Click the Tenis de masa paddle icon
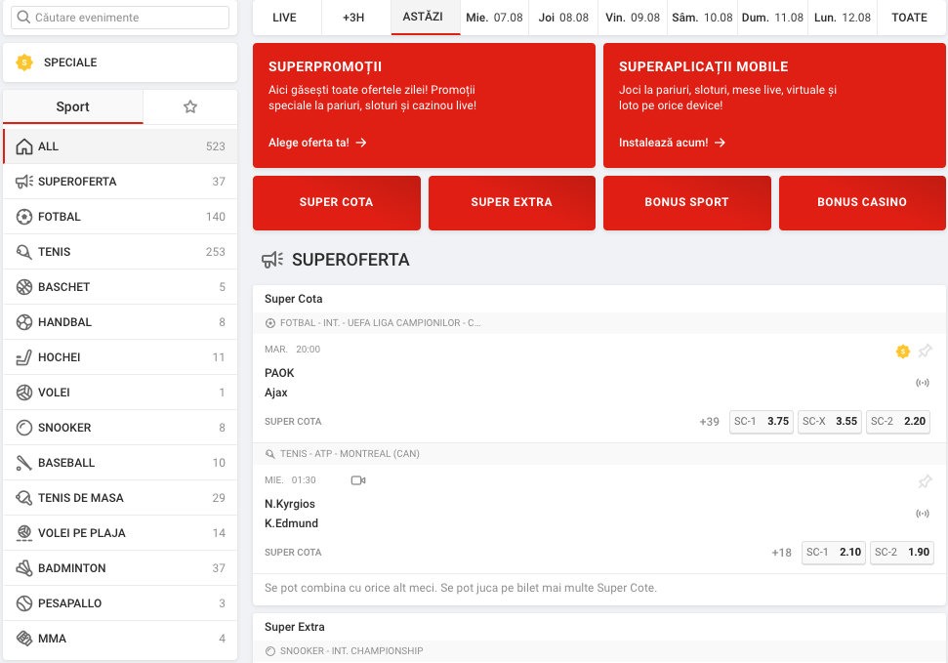Viewport: 948px width, 663px height. (x=24, y=498)
